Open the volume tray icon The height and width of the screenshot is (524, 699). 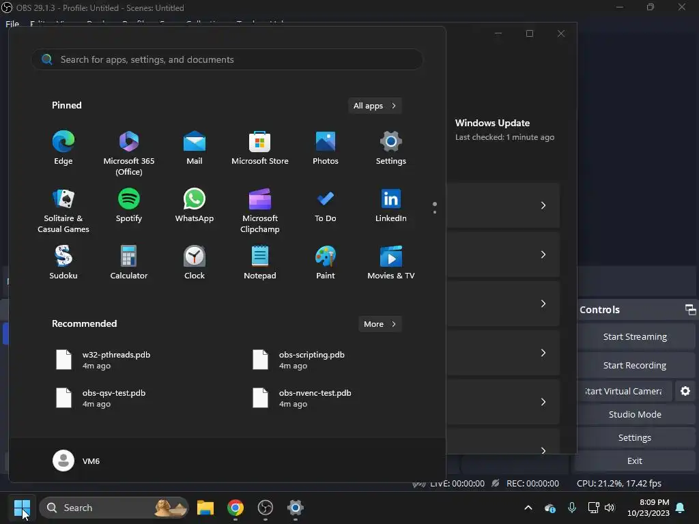610,508
